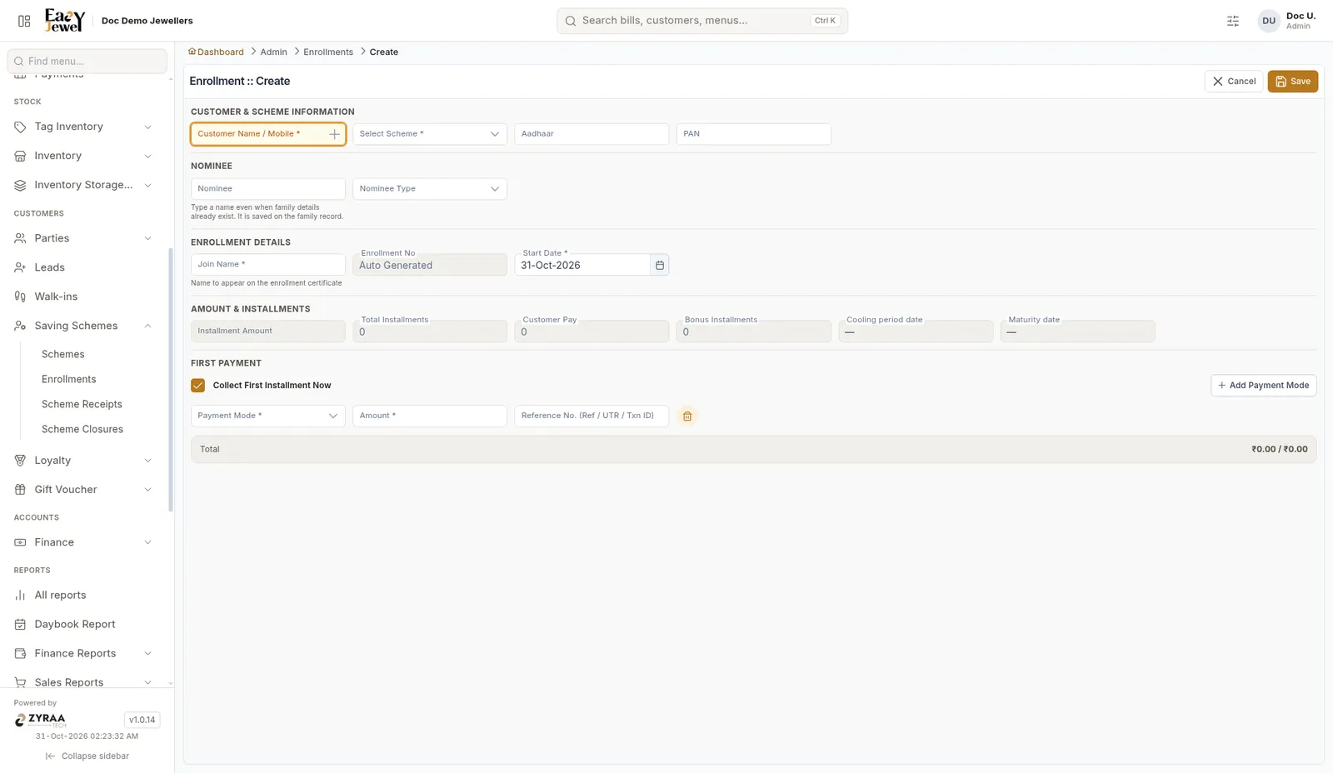Open Scheme Receipts submenu item
This screenshot has width=1333, height=773.
coord(82,404)
